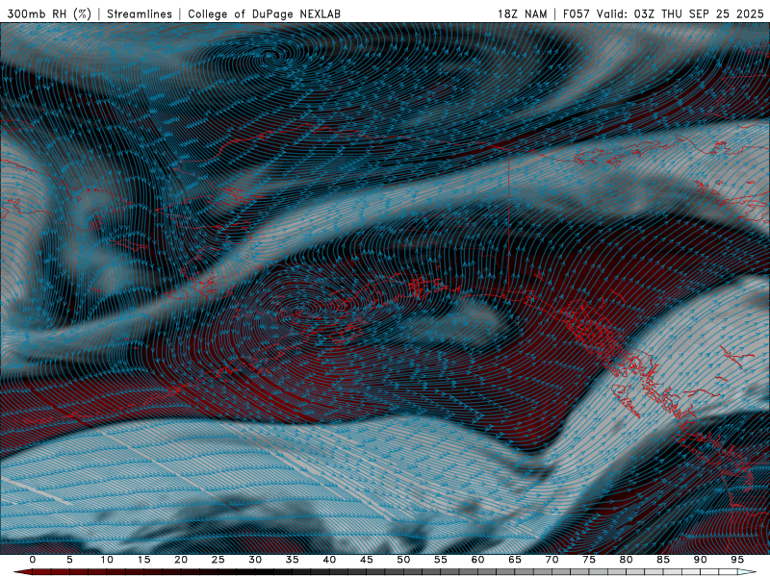Click the "F057" forecast hour label
The image size is (770, 577).
tap(577, 13)
